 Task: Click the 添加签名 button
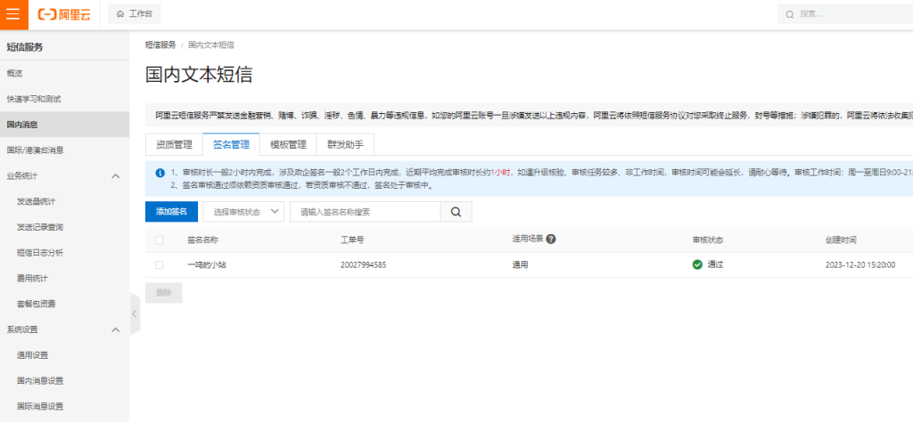pos(171,212)
